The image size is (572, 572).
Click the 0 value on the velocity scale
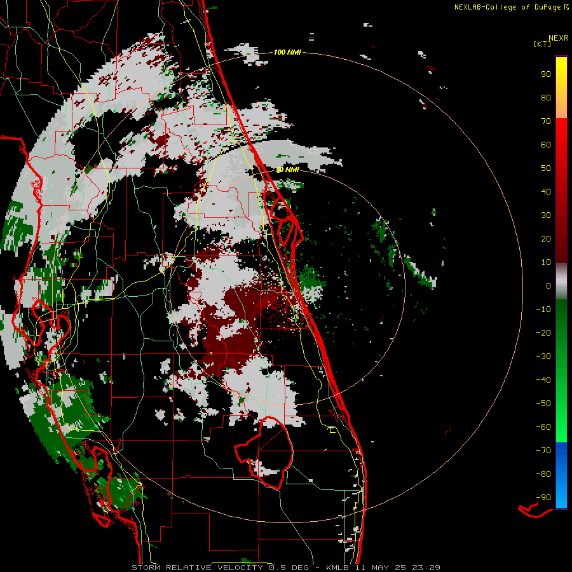pos(548,285)
